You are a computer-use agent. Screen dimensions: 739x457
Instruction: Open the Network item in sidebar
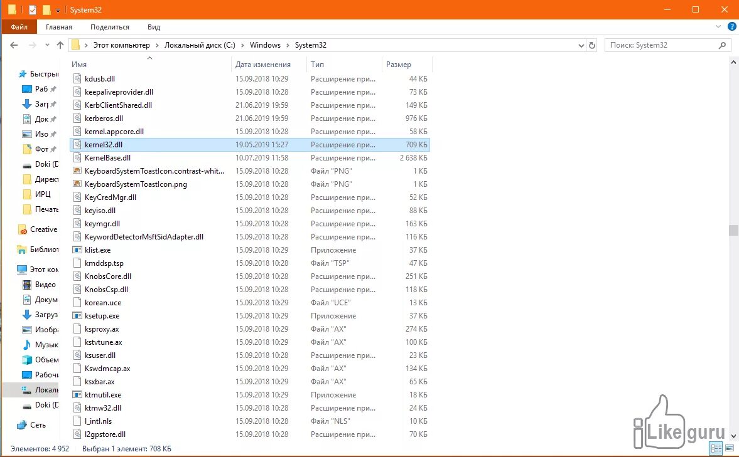coord(31,425)
